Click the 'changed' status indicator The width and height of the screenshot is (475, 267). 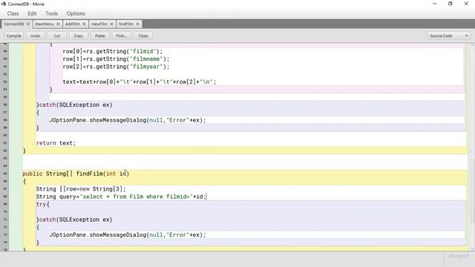coord(458,256)
